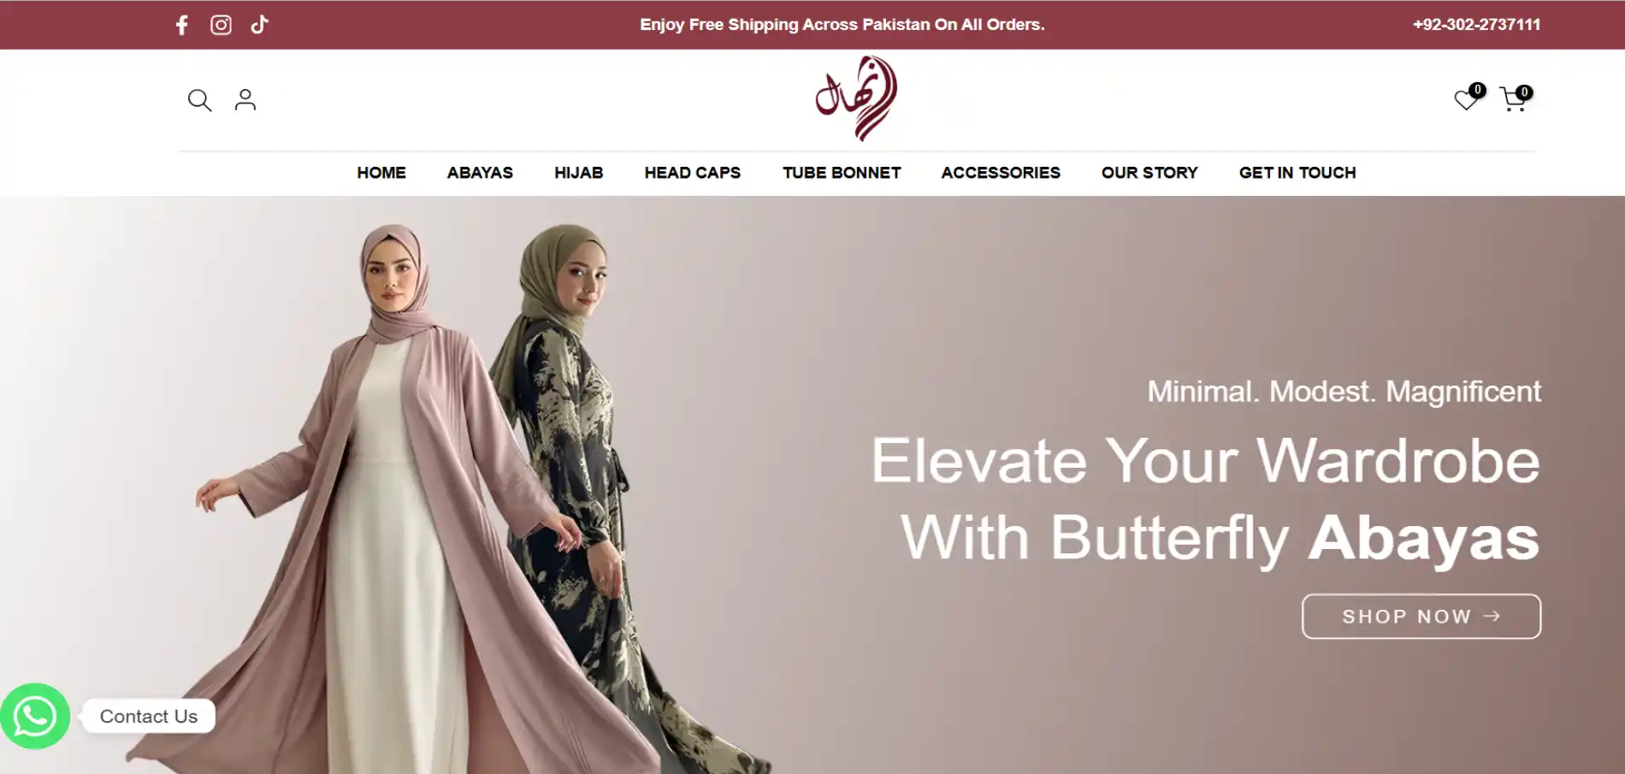Open the Instagram social icon
The image size is (1625, 774).
pos(221,25)
